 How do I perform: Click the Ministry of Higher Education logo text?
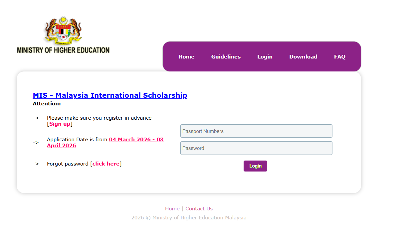pyautogui.click(x=63, y=50)
